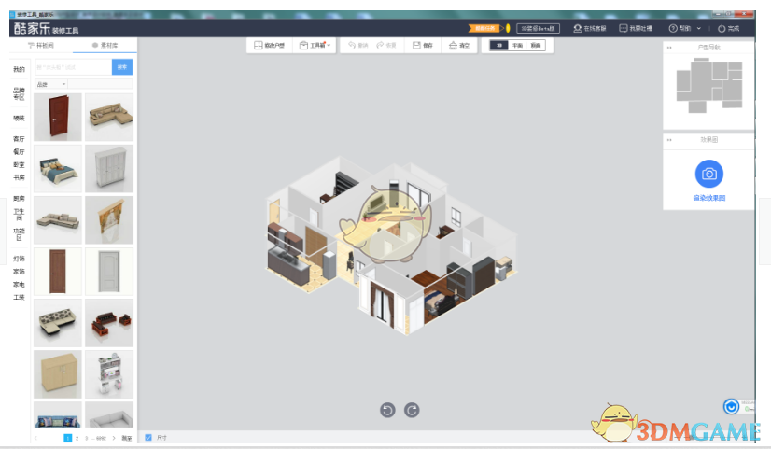The height and width of the screenshot is (449, 771).
Task: Pick the light wood cabinet thumbnail
Action: click(58, 373)
